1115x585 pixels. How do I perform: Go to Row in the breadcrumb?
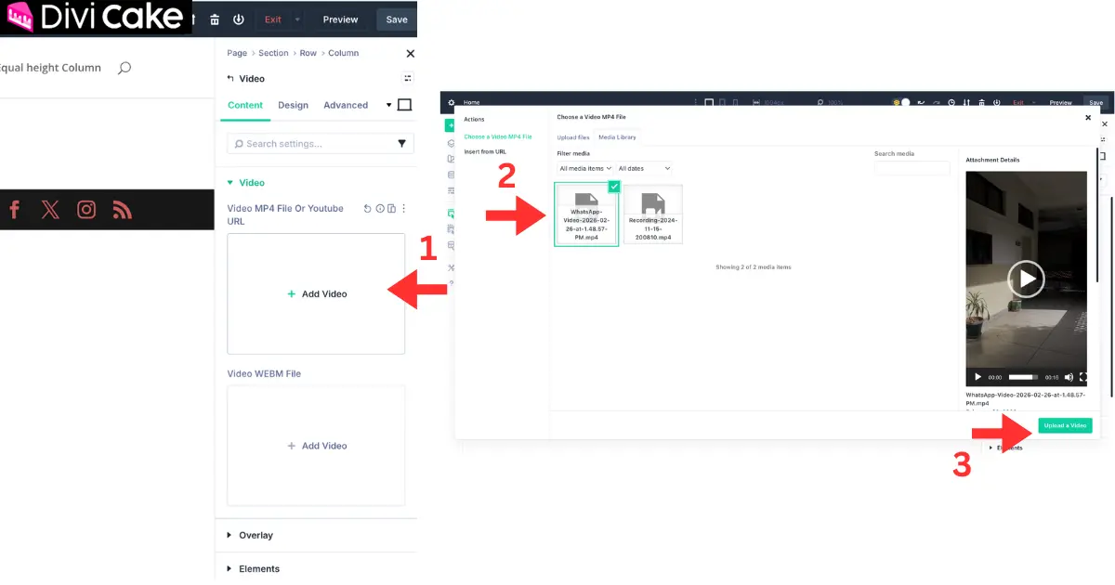(x=308, y=53)
